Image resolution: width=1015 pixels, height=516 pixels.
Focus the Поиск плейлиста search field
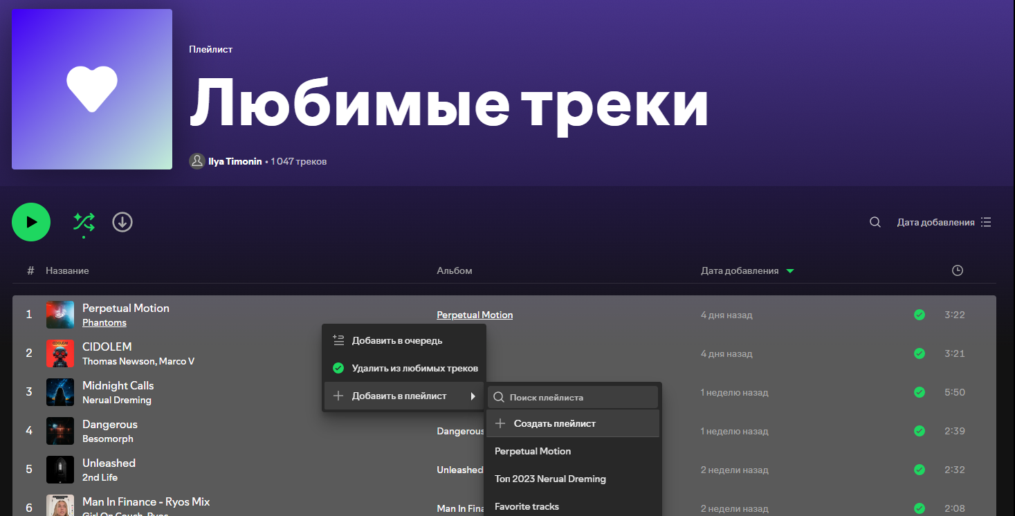pyautogui.click(x=573, y=398)
